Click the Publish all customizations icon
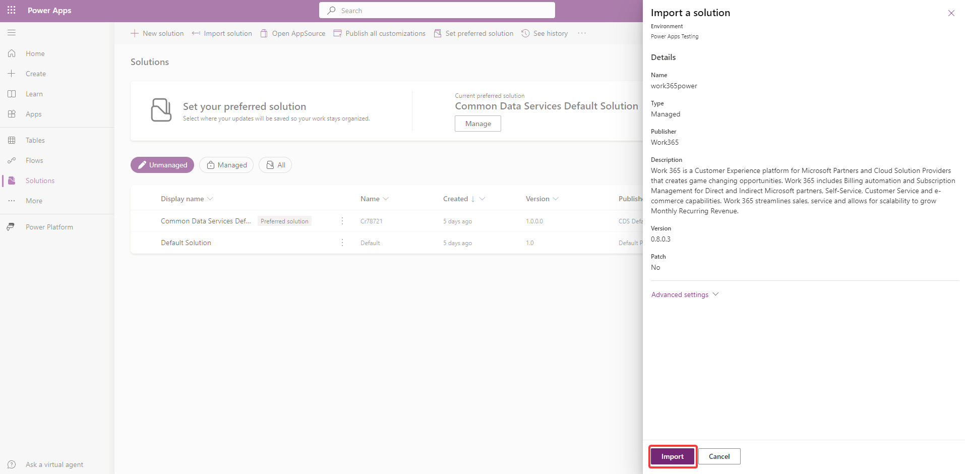This screenshot has width=965, height=474. (337, 33)
